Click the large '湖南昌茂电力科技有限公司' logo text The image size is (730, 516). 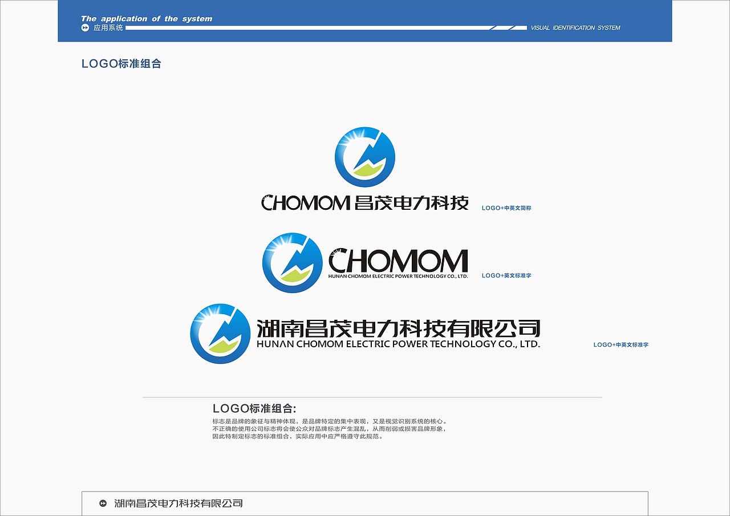click(x=398, y=328)
